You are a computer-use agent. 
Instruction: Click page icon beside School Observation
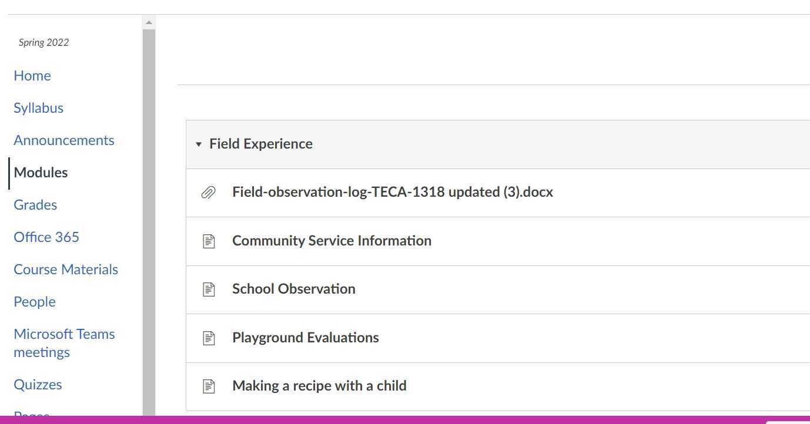[209, 289]
